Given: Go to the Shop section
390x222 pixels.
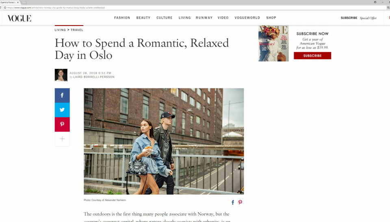Looking at the screenshot, I should [271, 18].
